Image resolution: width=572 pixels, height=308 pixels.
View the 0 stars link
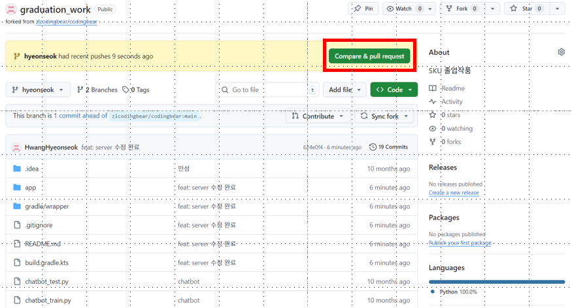[x=445, y=115]
